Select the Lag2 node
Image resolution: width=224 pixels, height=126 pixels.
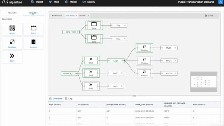[115, 73]
